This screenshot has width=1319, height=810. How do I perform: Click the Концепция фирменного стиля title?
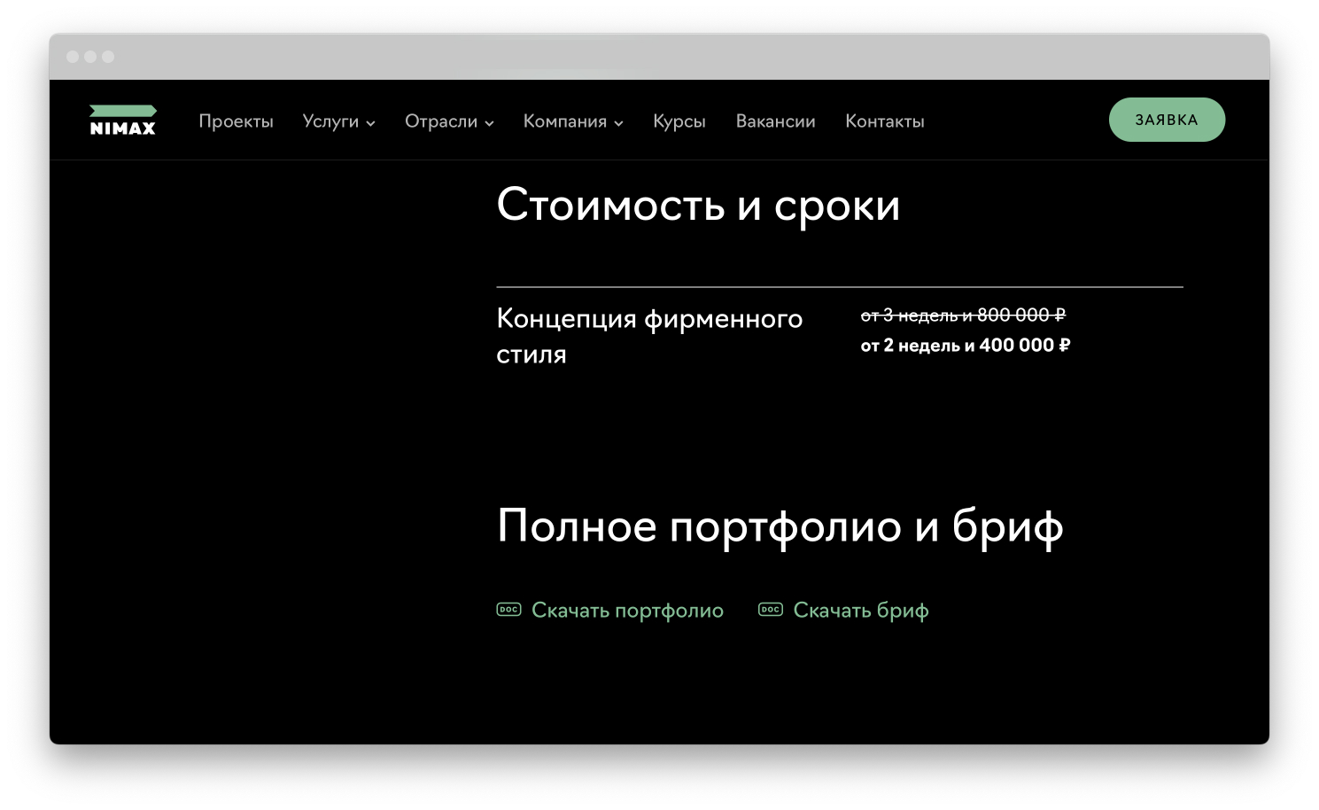pyautogui.click(x=648, y=336)
